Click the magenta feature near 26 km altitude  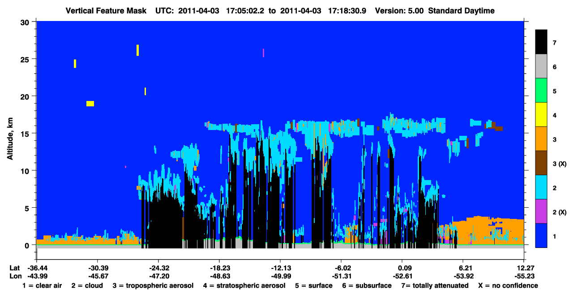(263, 53)
